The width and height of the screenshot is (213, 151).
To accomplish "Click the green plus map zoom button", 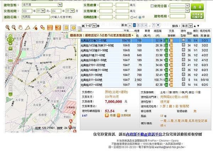I will click(10, 49).
